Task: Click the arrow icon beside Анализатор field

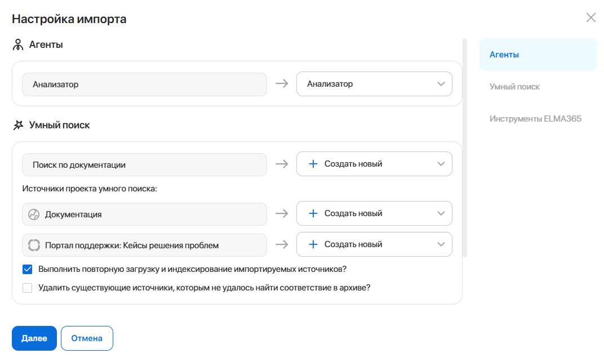Action: click(x=282, y=83)
